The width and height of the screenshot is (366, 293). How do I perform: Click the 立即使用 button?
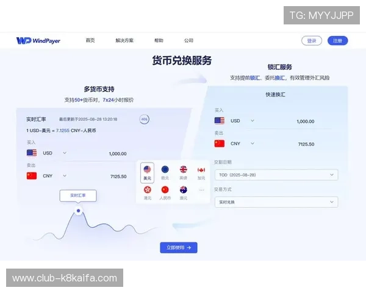(x=179, y=247)
